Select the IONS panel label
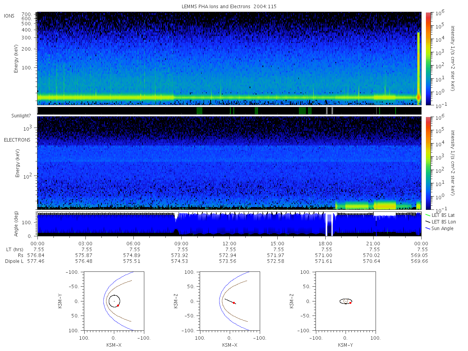The width and height of the screenshot is (468, 351). [9, 16]
